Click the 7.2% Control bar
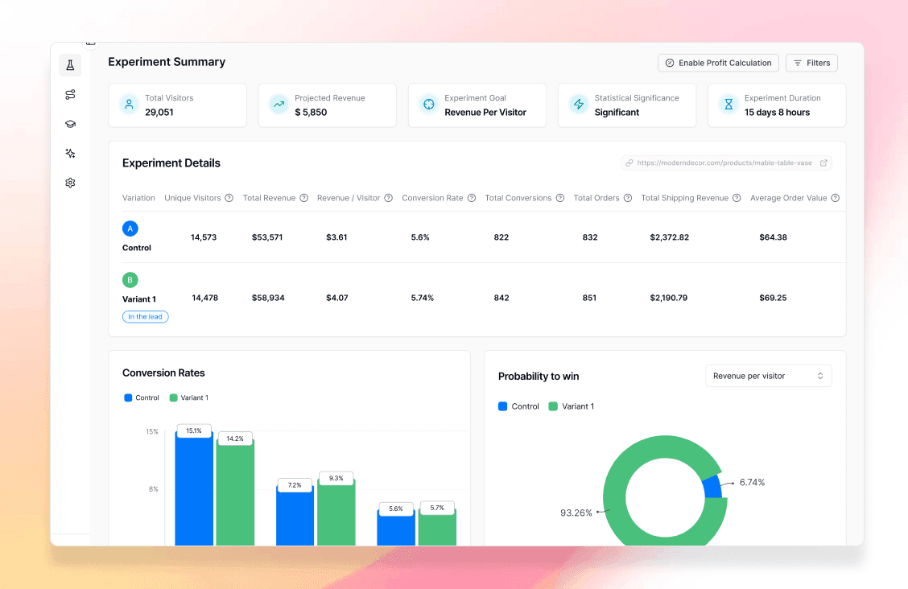 coord(295,516)
